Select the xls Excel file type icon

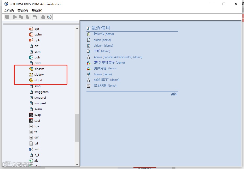(x=31, y=161)
